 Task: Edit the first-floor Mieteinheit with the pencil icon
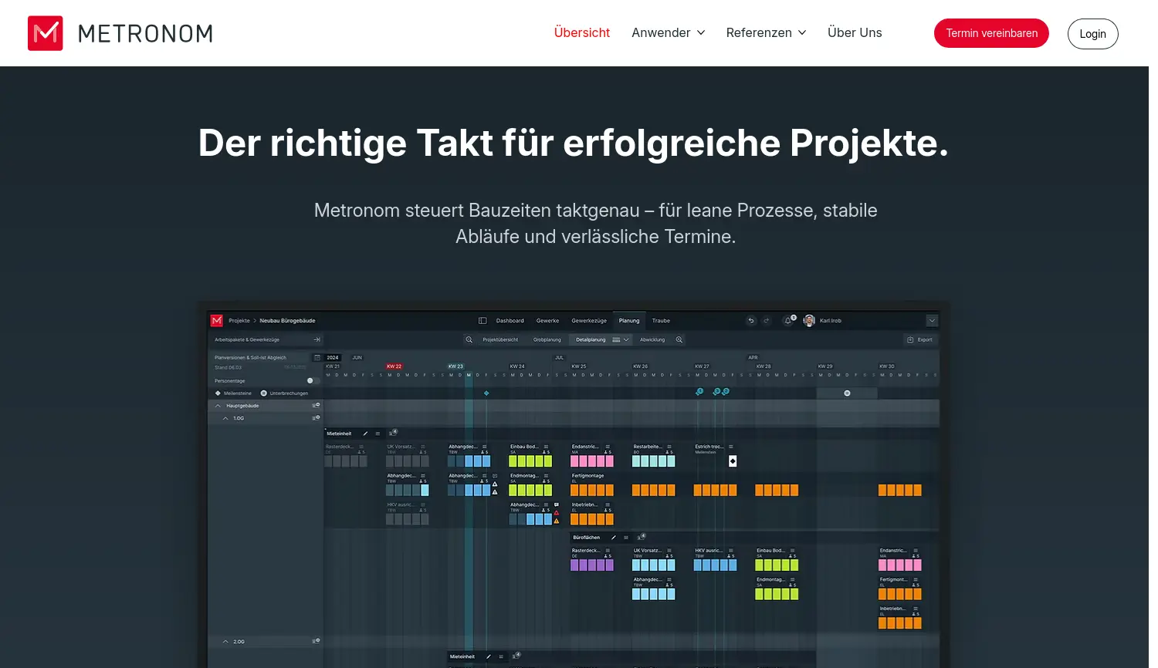click(x=366, y=434)
